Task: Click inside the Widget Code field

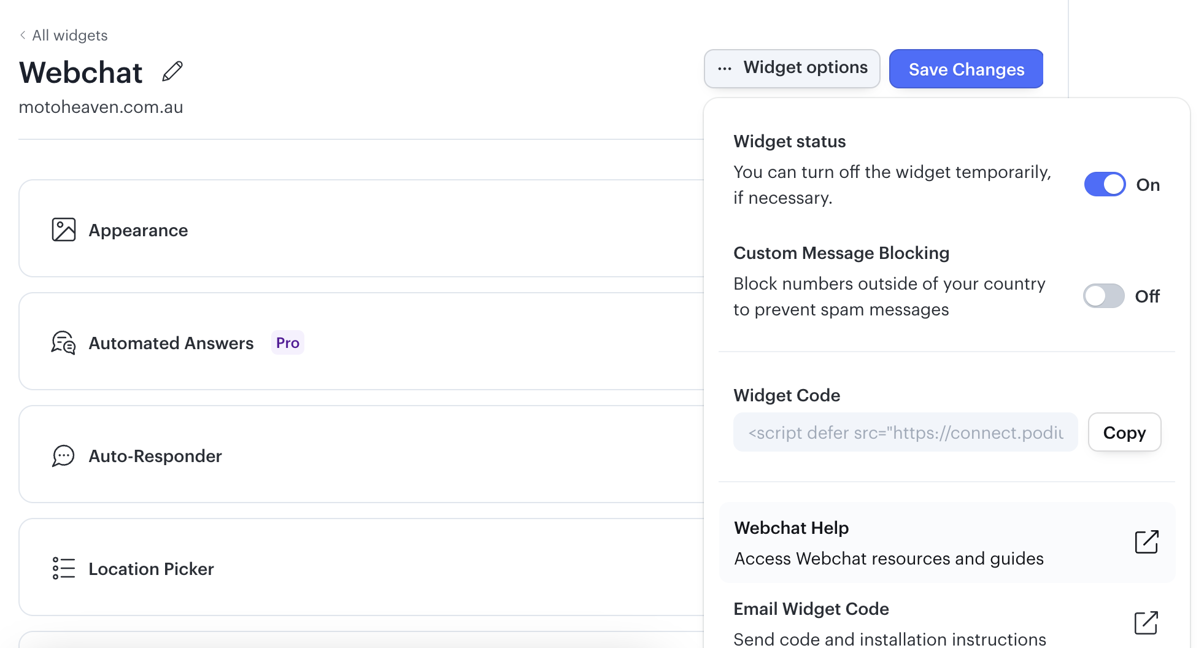Action: coord(905,432)
